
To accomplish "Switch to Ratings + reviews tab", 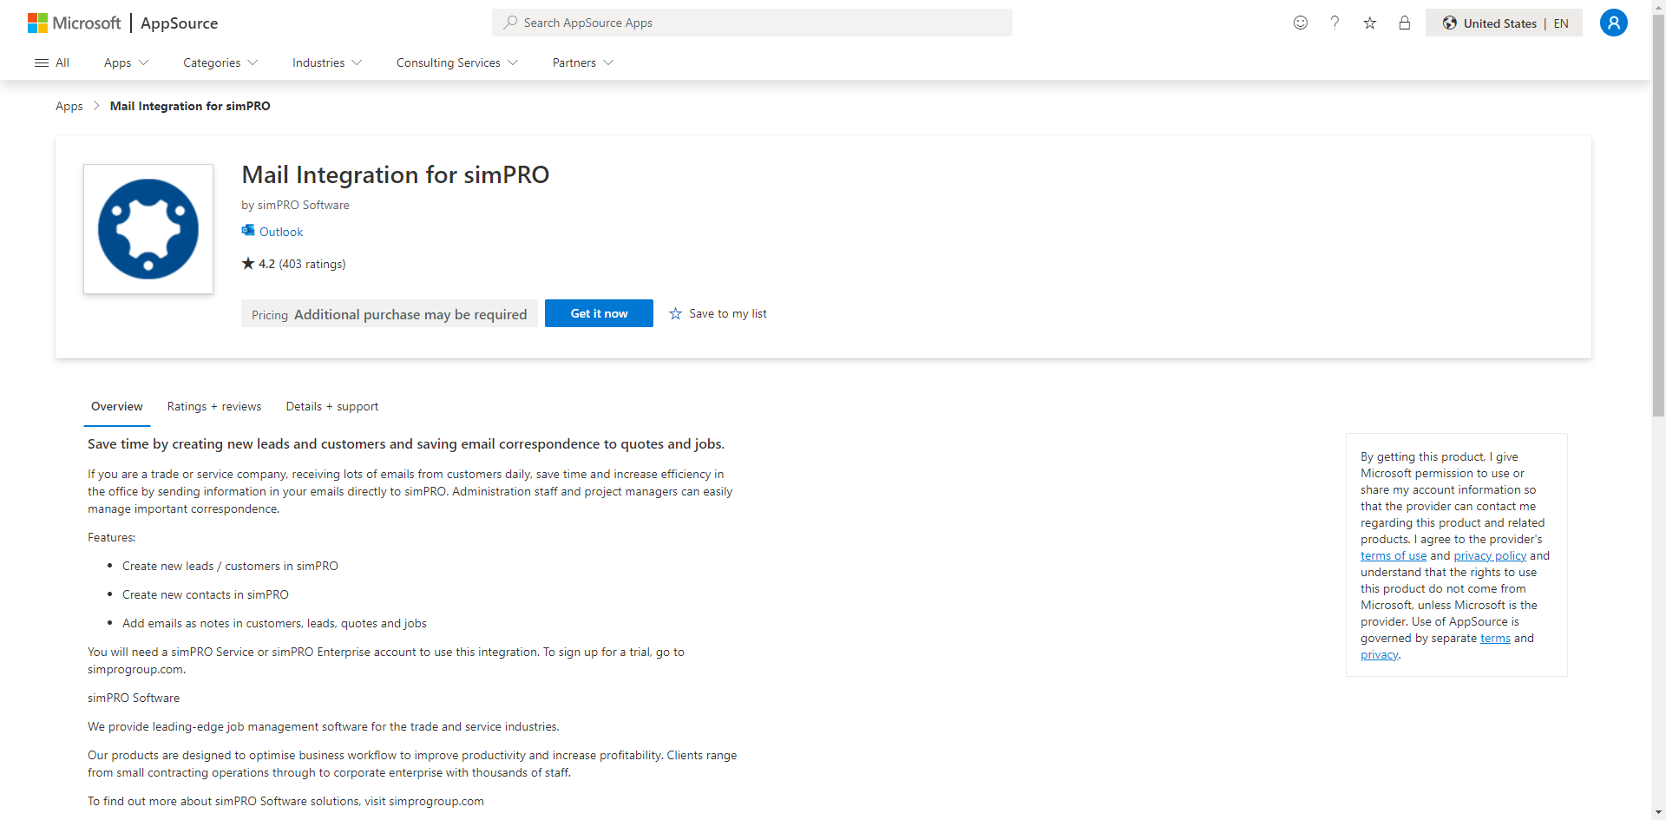I will click(214, 406).
